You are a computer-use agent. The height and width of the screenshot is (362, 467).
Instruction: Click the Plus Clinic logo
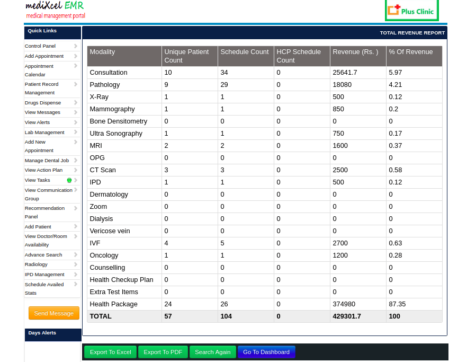point(411,11)
